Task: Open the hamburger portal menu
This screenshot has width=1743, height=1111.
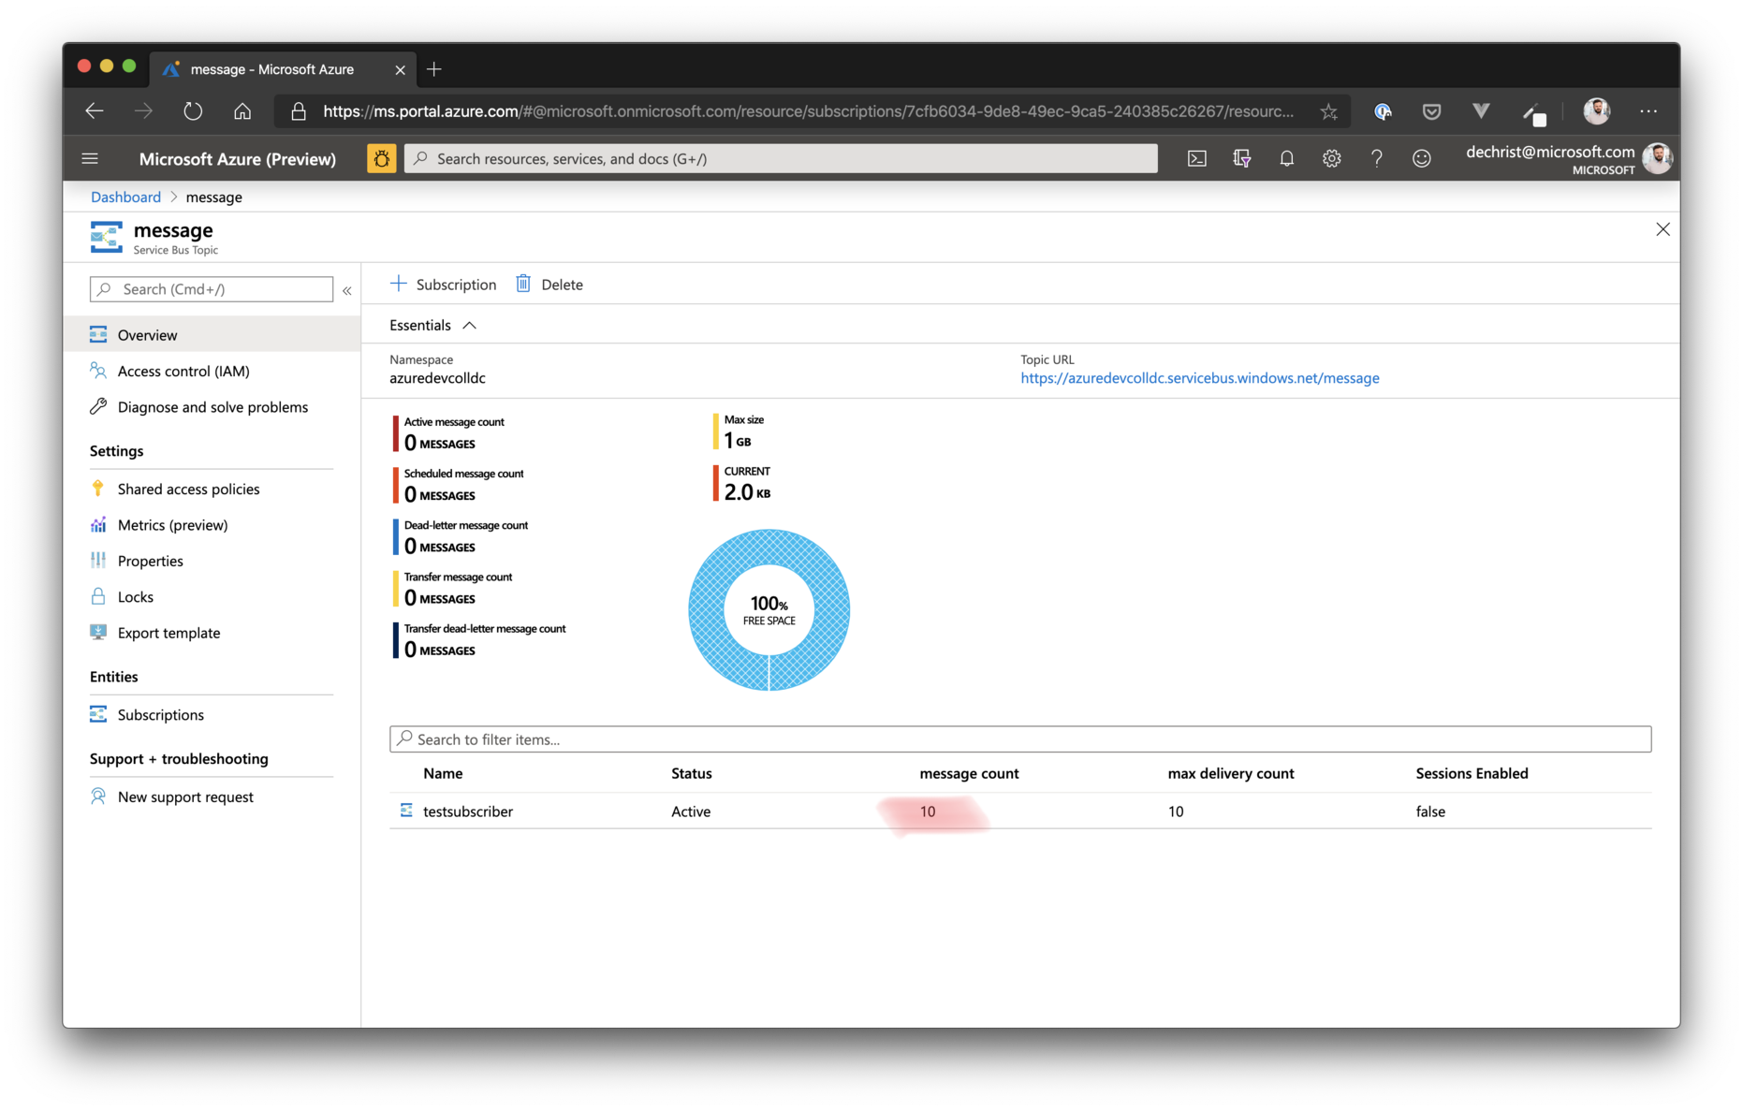Action: pyautogui.click(x=90, y=159)
